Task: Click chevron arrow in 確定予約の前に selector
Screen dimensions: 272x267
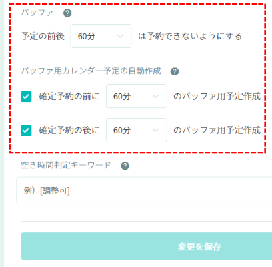Action: (155, 96)
